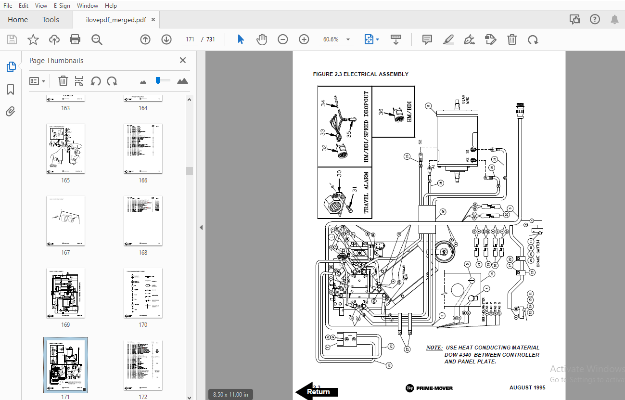The width and height of the screenshot is (625, 400).
Task: Select the ilovepdf_merged.pdf document tab
Action: pos(116,20)
